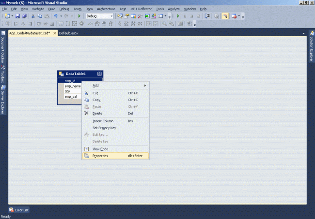Click the Save All toolbar icon
This screenshot has width=315, height=219.
[23, 16]
